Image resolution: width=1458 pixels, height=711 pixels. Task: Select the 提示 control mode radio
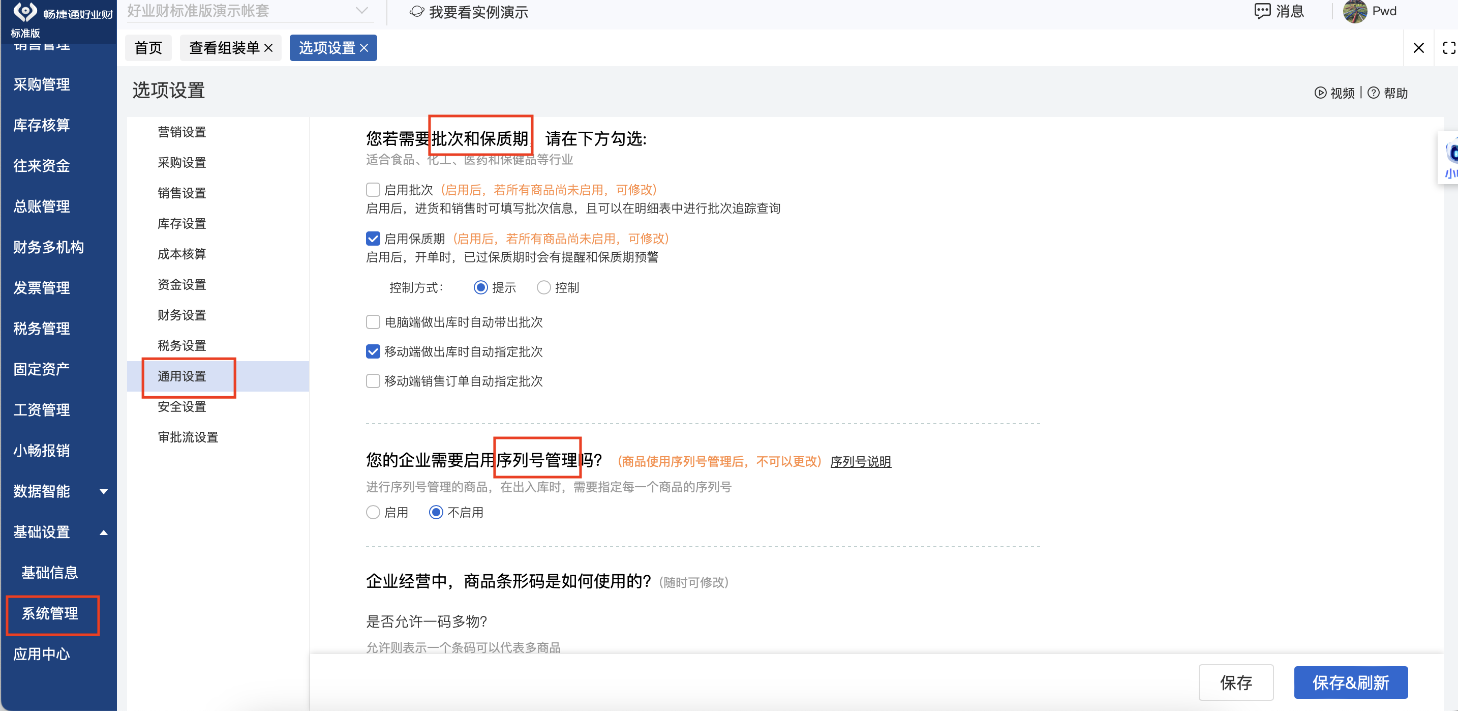point(480,287)
